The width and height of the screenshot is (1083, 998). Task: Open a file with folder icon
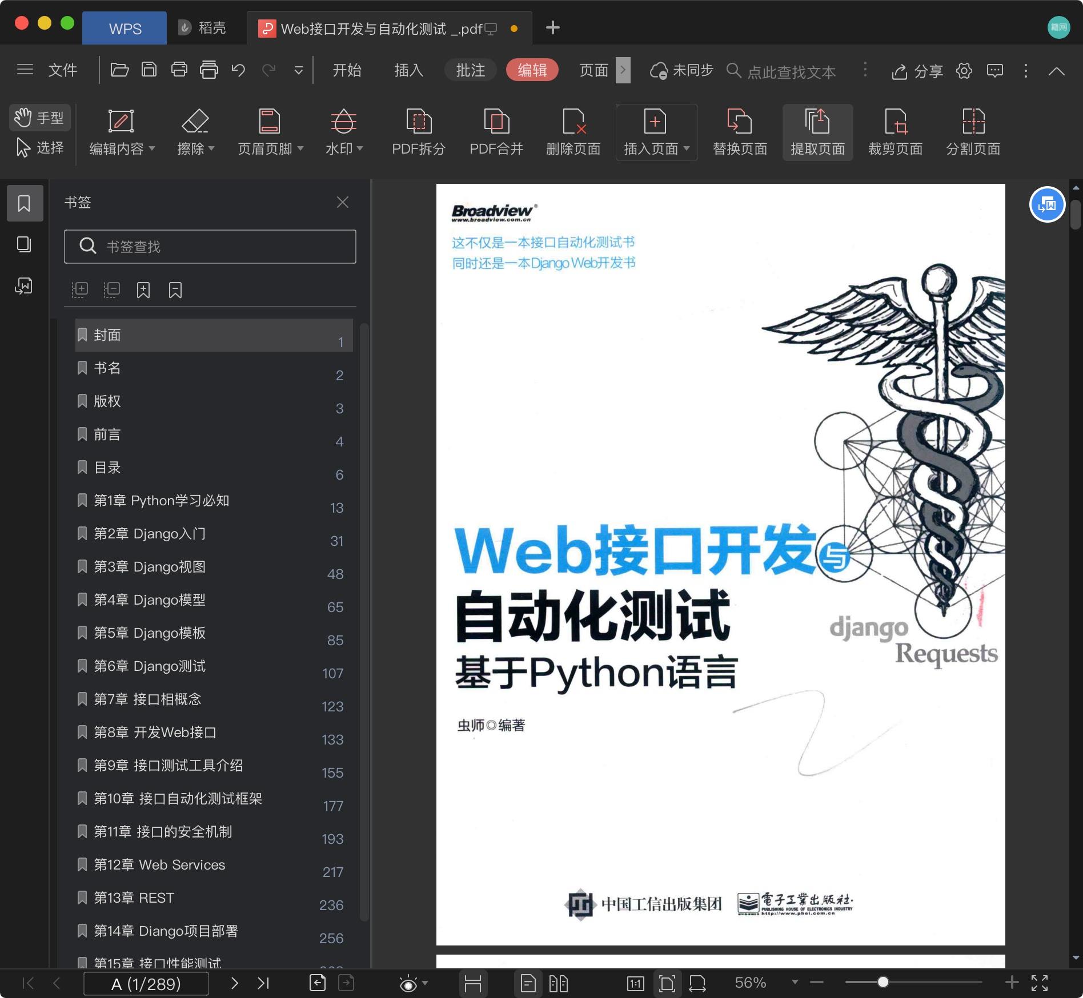[119, 70]
